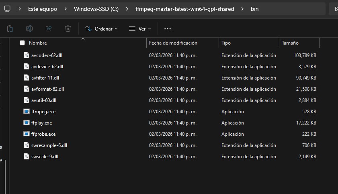
Task: Click the paste clipboard icon in toolbar
Action: pyautogui.click(x=10, y=29)
